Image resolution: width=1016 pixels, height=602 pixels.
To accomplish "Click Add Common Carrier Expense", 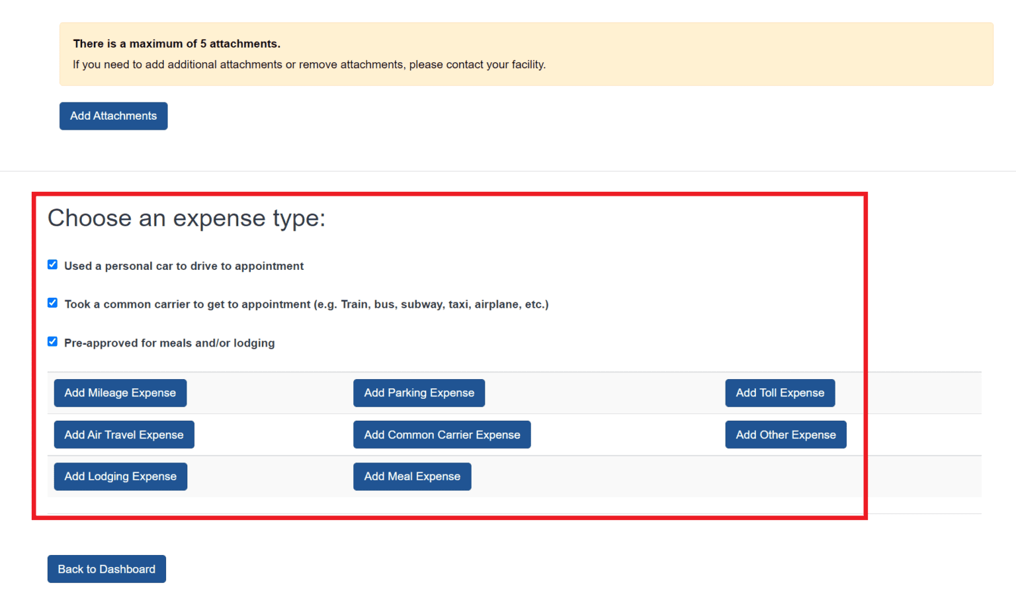I will coord(442,435).
